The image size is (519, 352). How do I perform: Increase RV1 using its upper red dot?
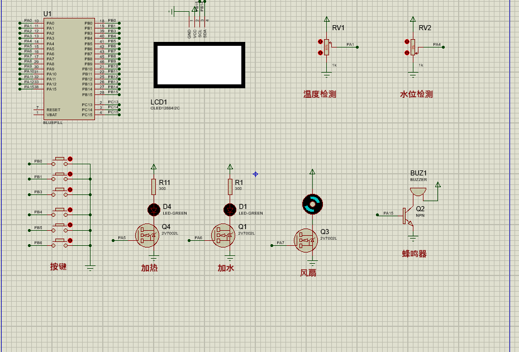(320, 42)
